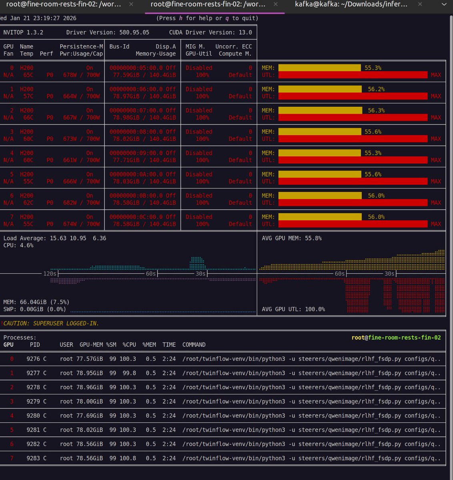Viewport: 453px width, 480px height.
Task: Open the terminal tab list dropdown arrow
Action: click(443, 4)
